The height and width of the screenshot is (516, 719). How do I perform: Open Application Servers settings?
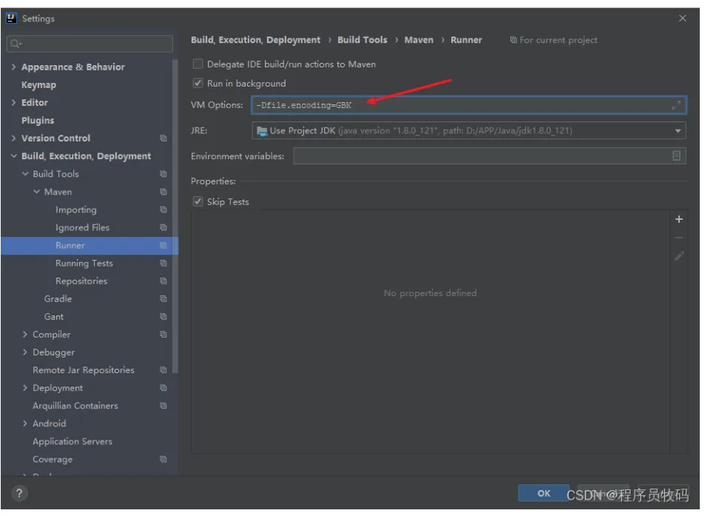click(72, 442)
